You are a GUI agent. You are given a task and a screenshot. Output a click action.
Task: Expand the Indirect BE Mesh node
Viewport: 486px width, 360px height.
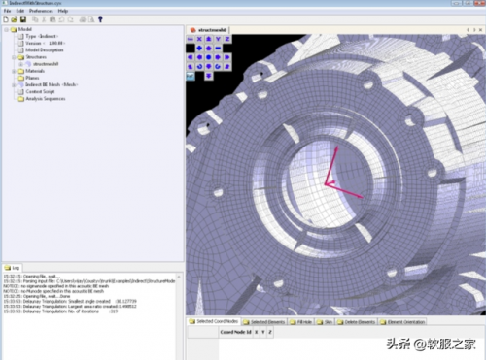pos(14,84)
